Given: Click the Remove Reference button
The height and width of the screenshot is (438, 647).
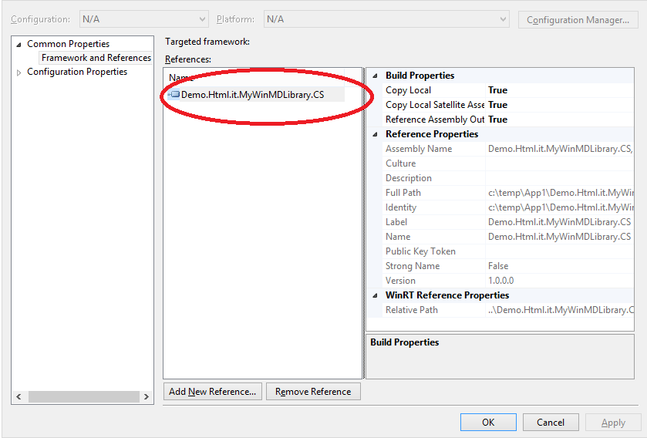Looking at the screenshot, I should coord(313,392).
